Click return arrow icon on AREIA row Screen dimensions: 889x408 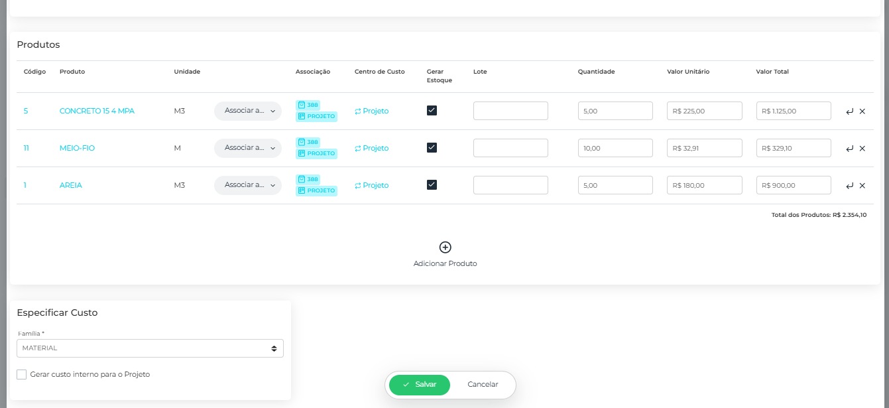coord(849,186)
